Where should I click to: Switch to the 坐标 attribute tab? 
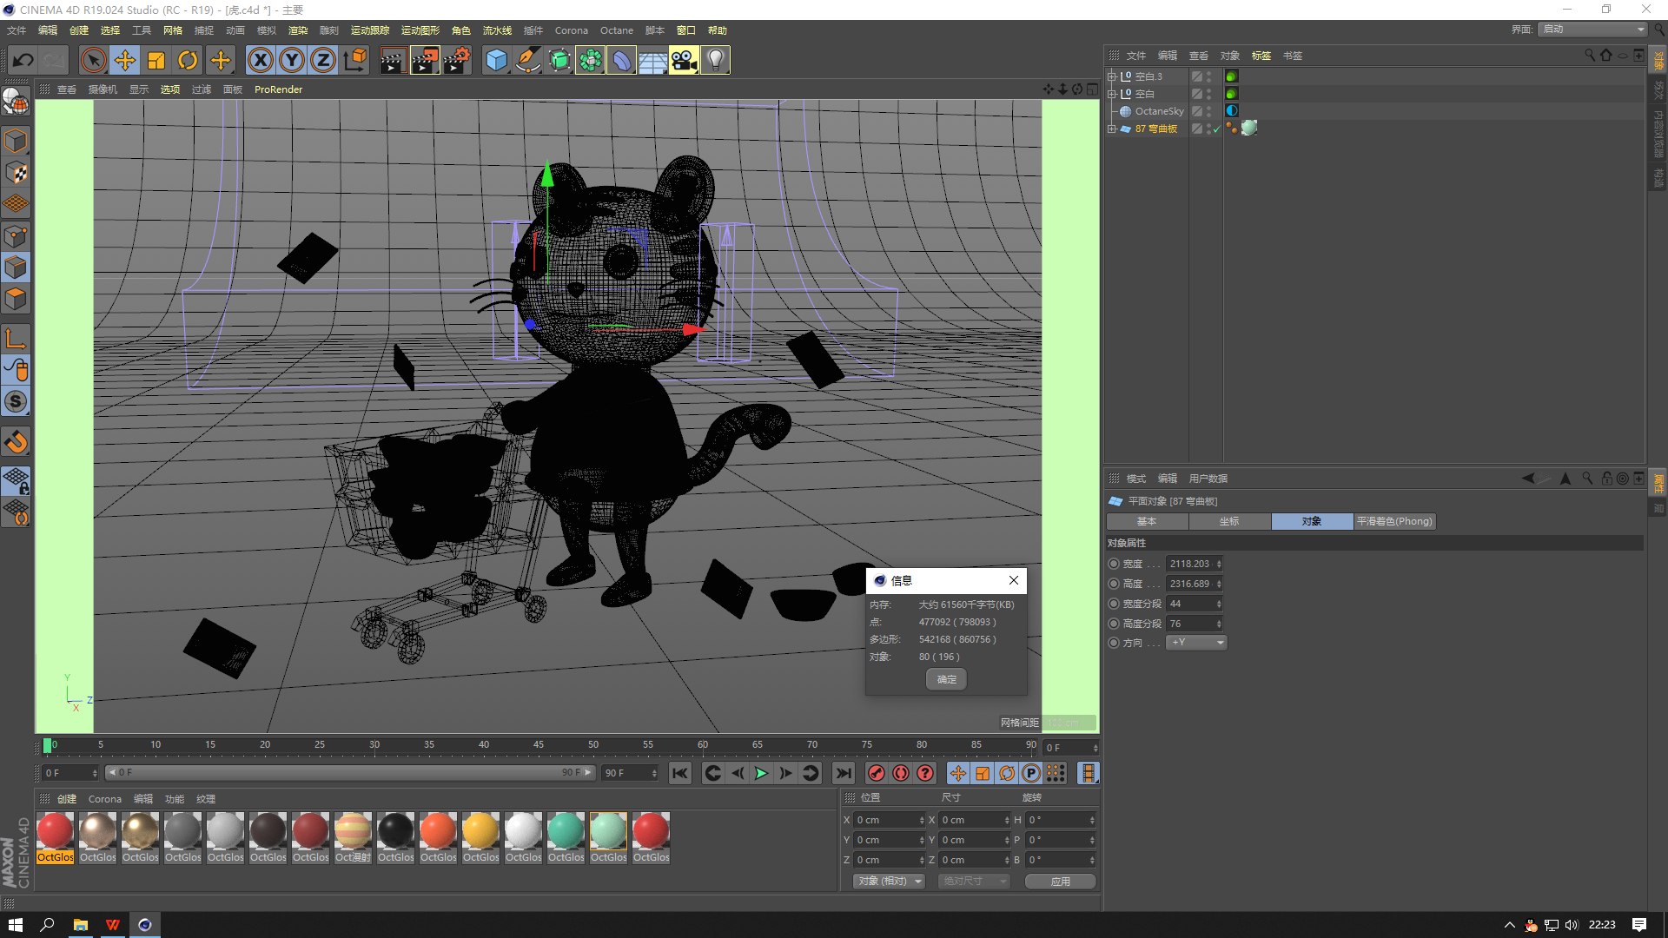point(1229,521)
